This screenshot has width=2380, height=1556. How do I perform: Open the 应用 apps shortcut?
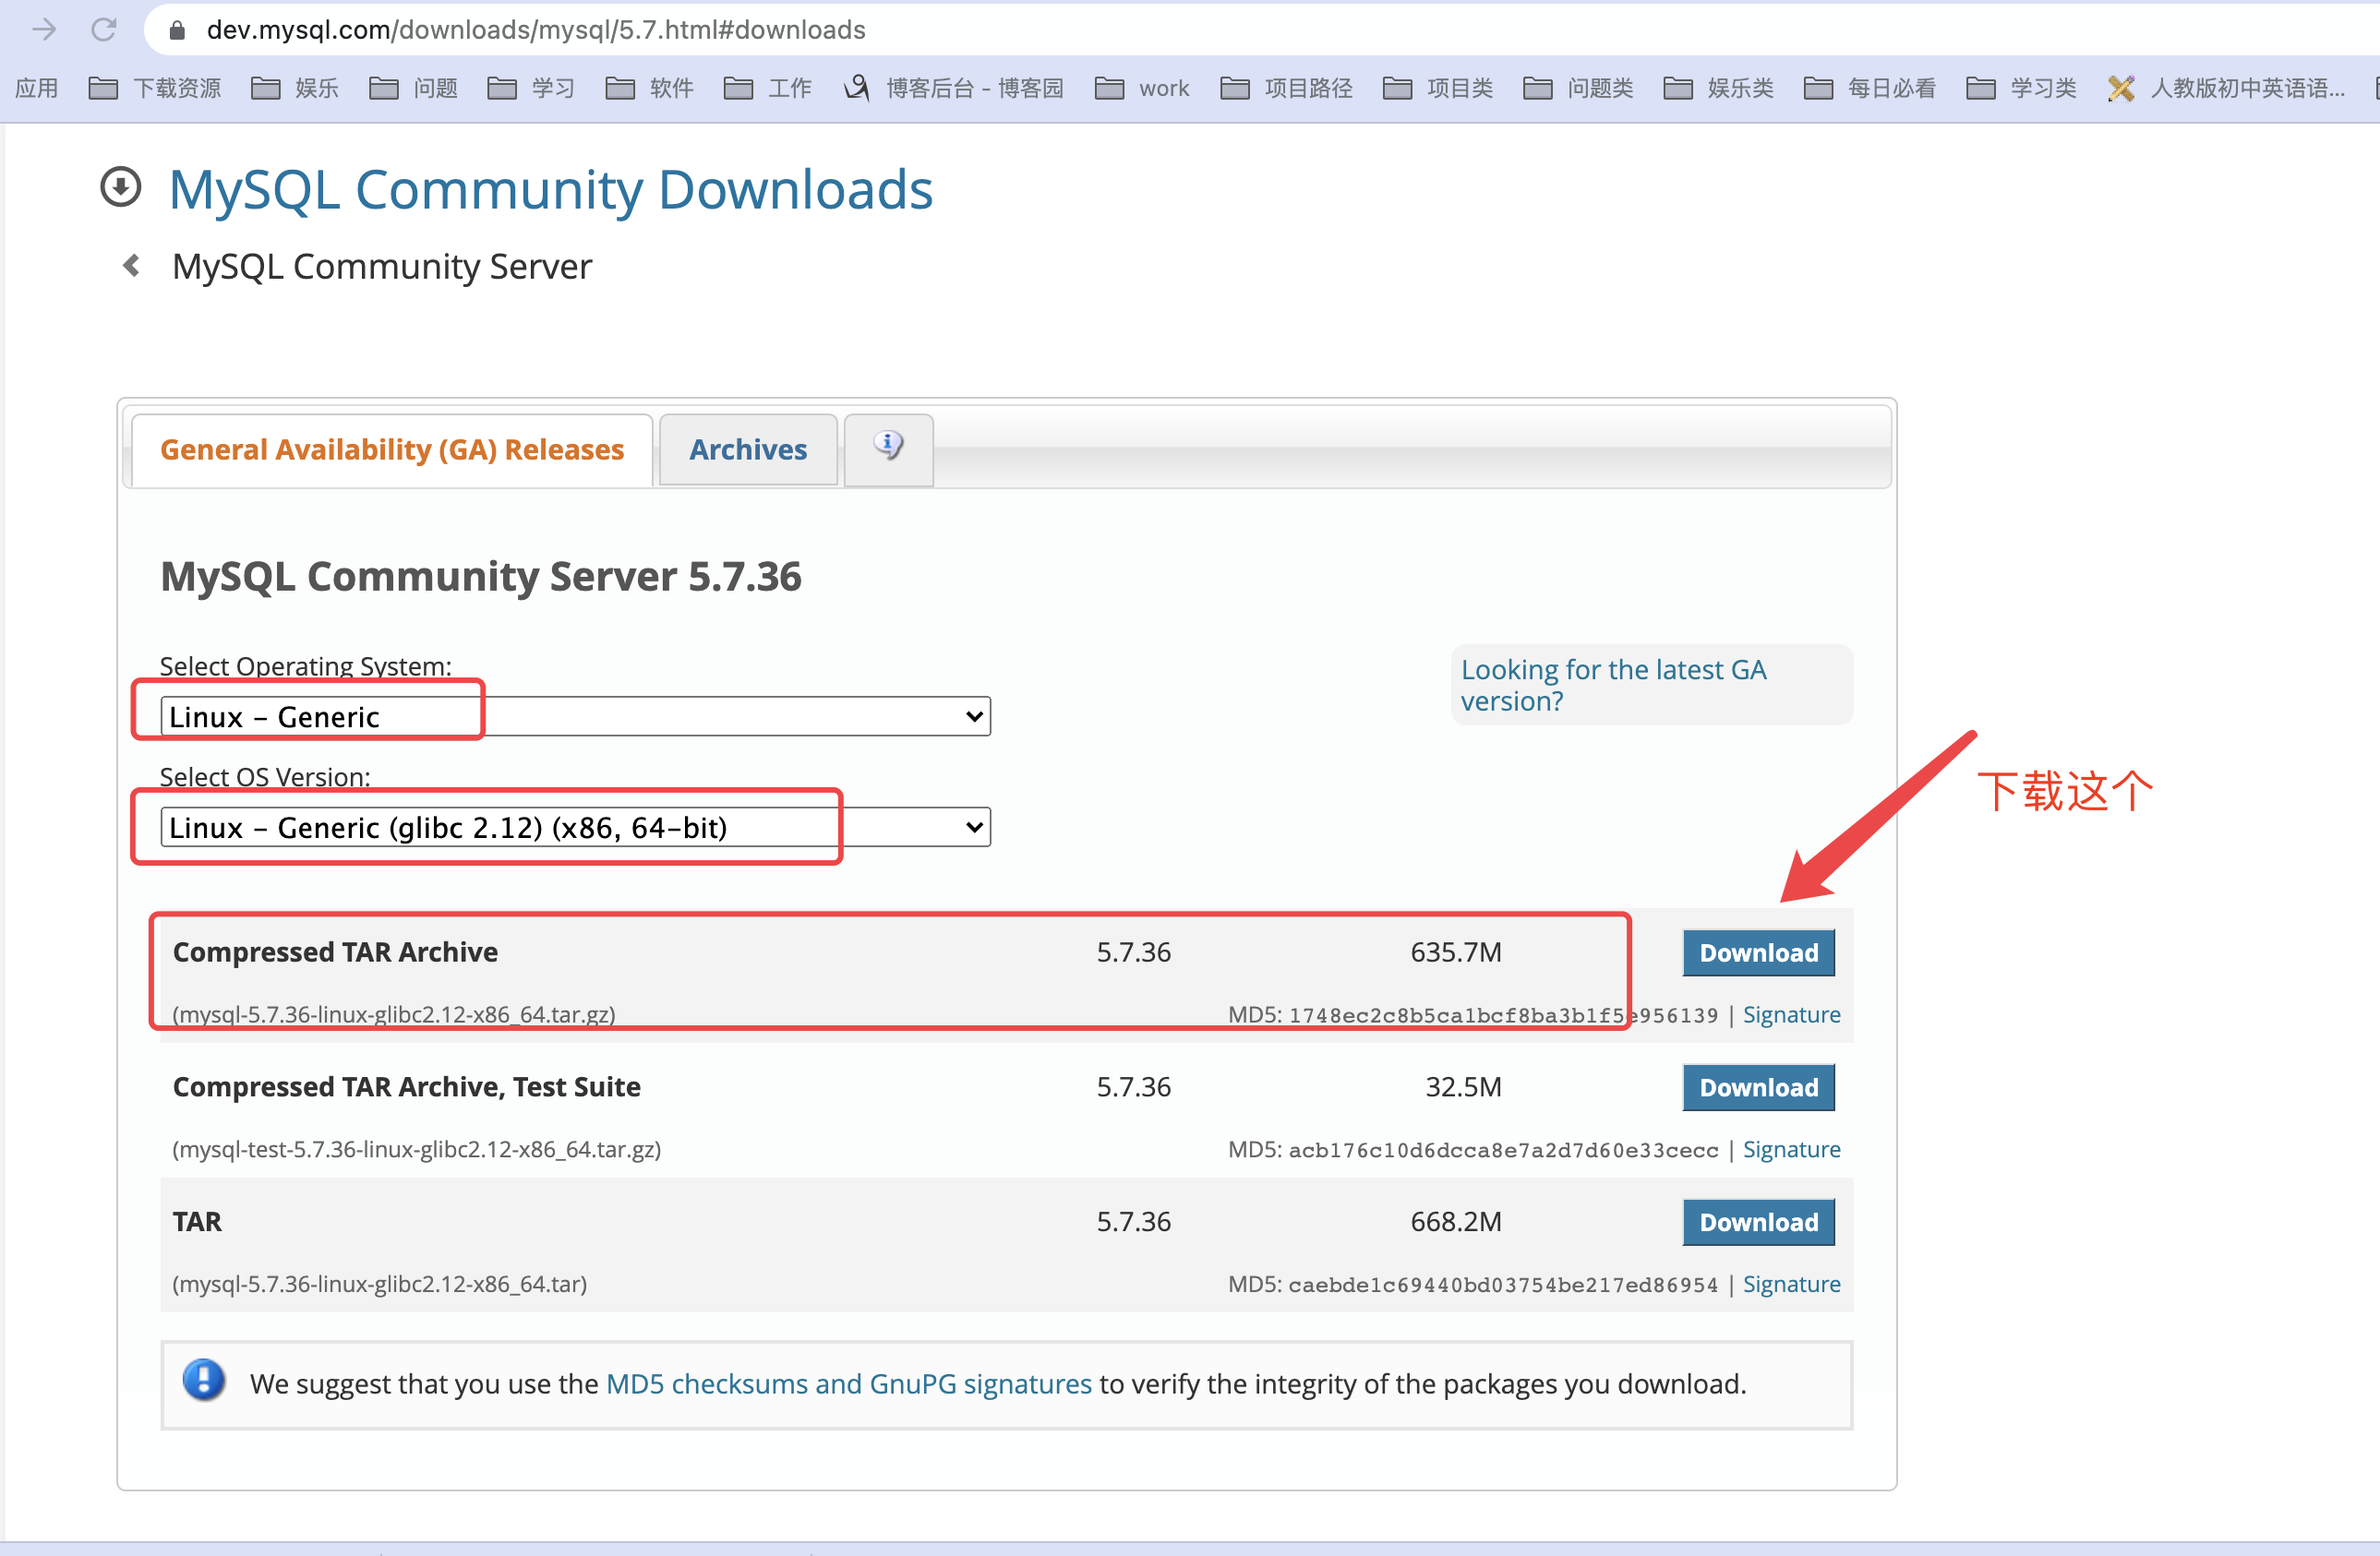coord(37,88)
